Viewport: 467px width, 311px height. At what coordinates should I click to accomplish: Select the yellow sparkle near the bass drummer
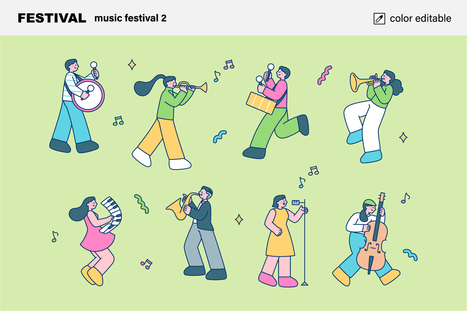click(132, 64)
